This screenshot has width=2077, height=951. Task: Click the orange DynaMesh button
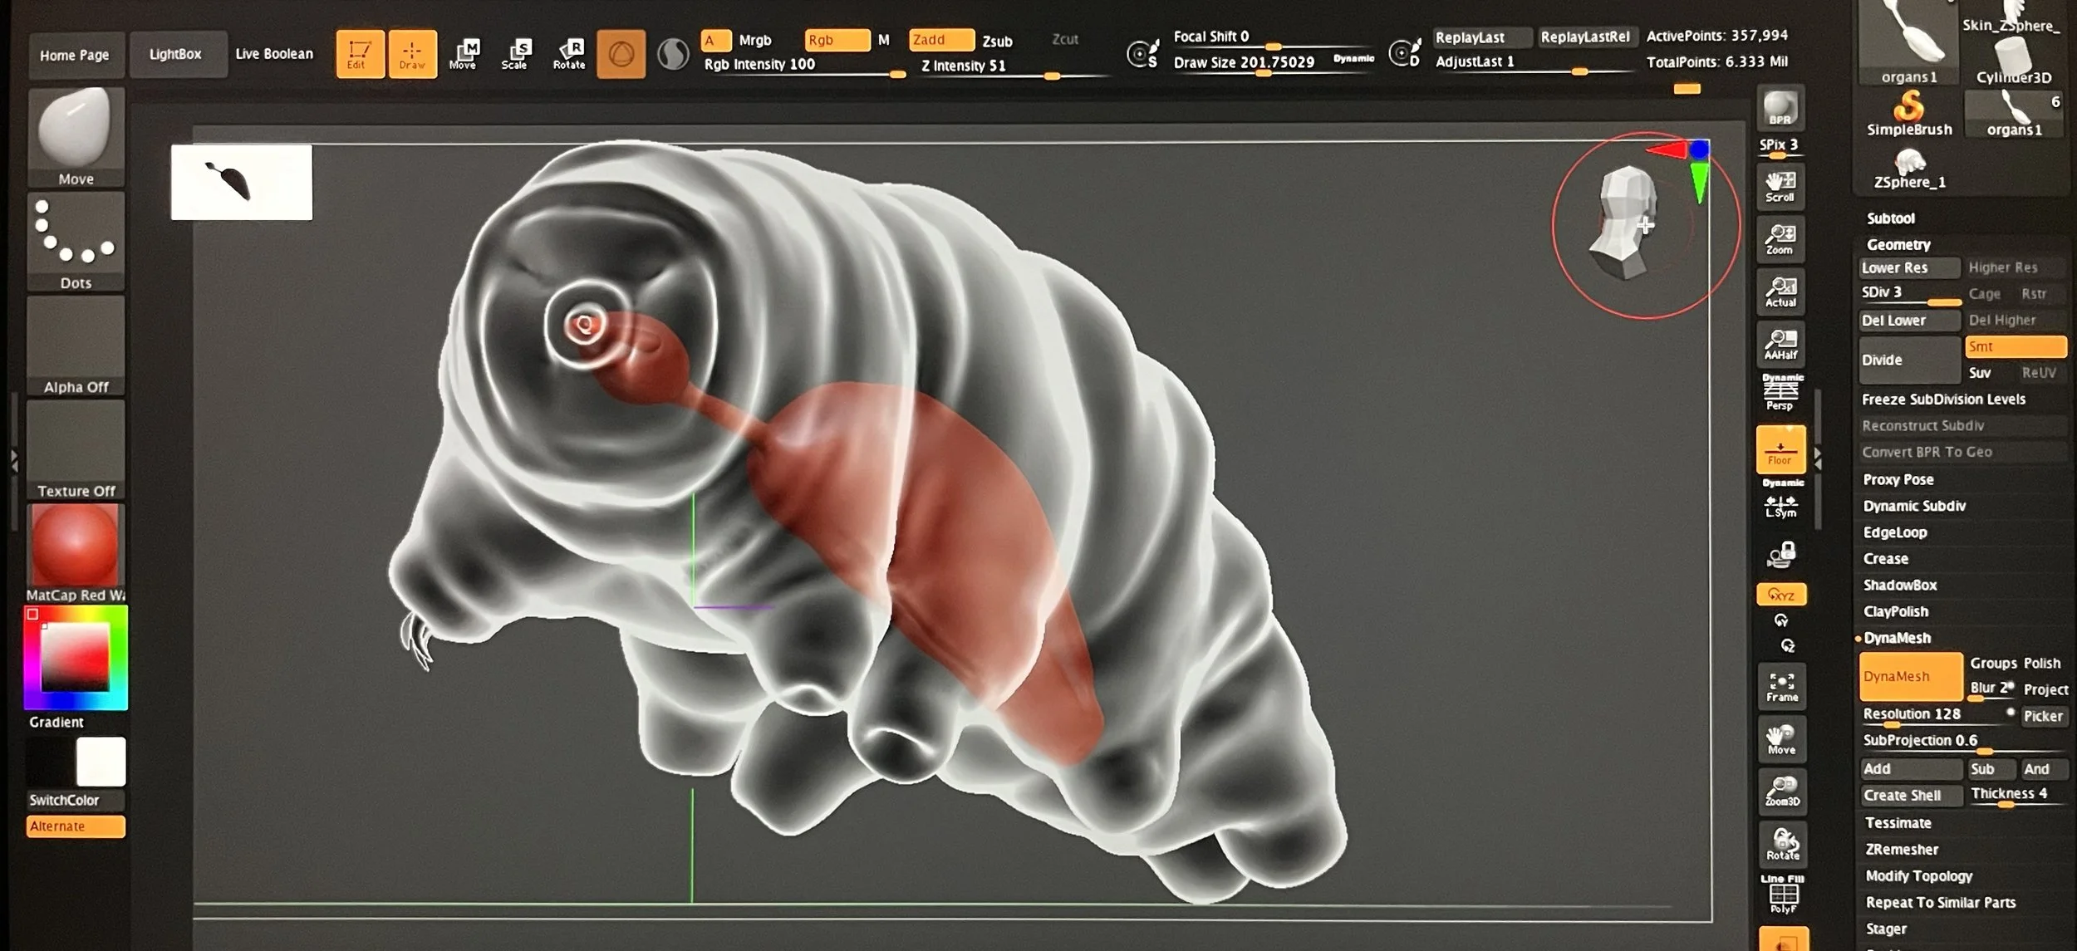(x=1910, y=676)
